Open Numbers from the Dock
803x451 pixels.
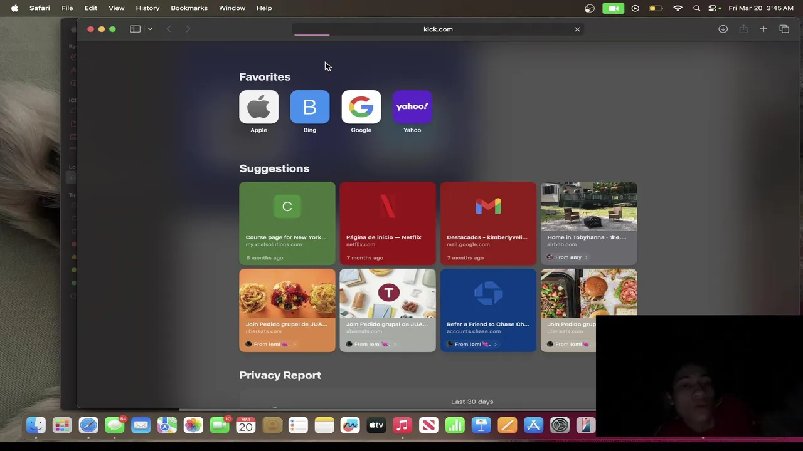[x=455, y=426]
